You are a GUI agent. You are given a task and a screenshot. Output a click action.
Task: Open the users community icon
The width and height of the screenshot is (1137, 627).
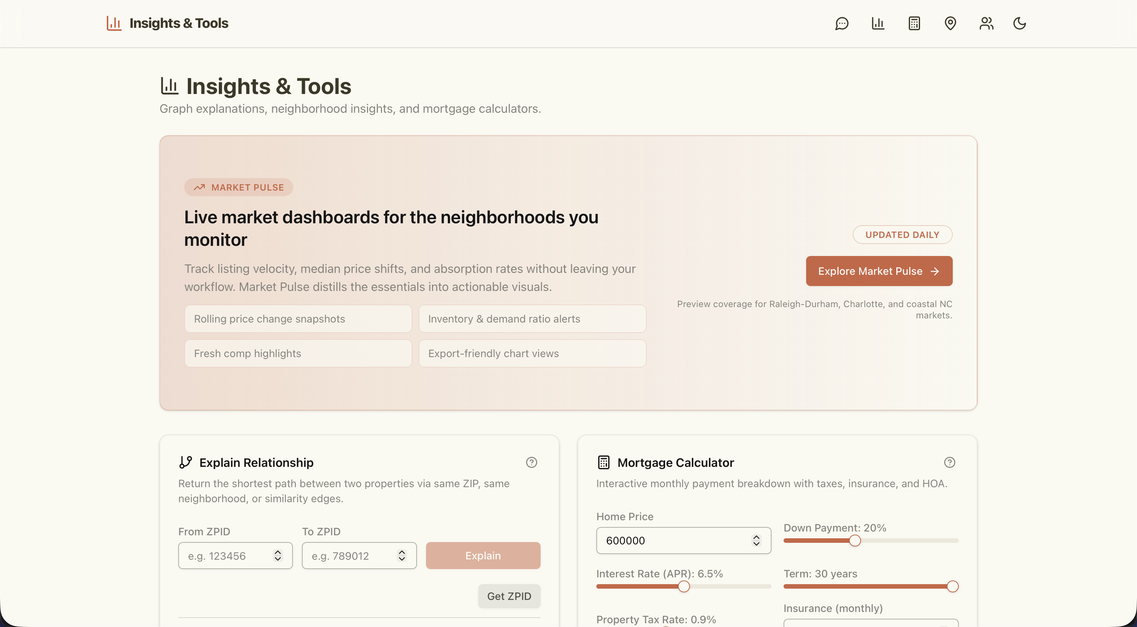(x=987, y=23)
